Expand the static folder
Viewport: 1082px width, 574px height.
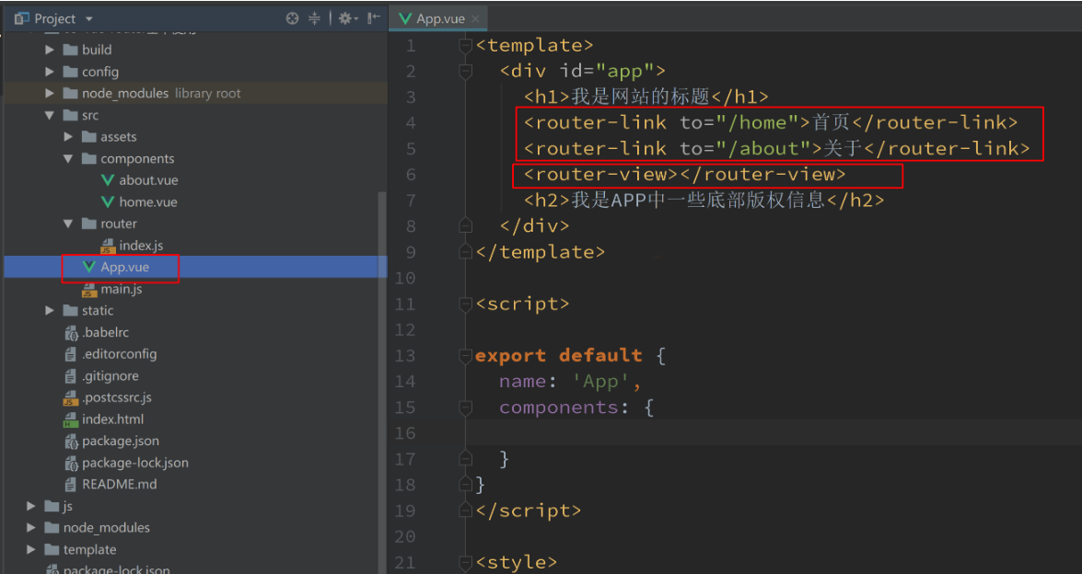(x=50, y=310)
